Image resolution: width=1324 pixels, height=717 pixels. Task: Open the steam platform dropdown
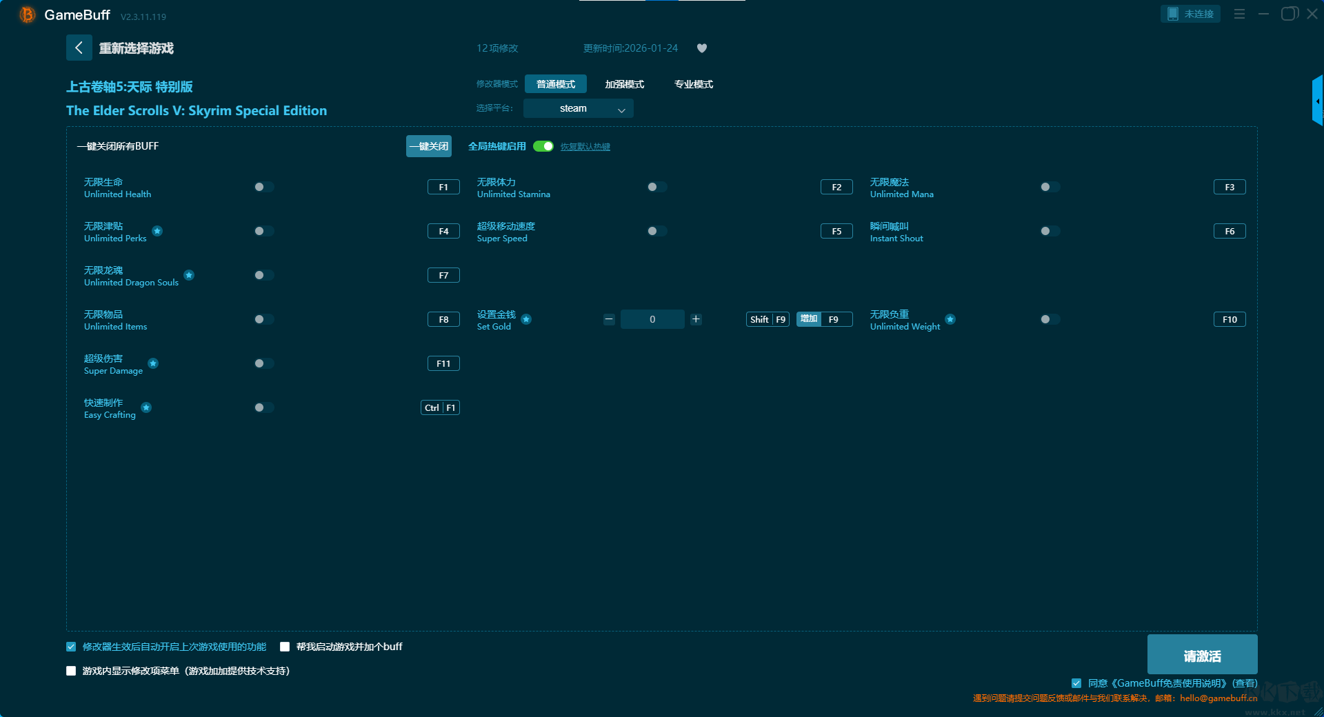pos(578,108)
